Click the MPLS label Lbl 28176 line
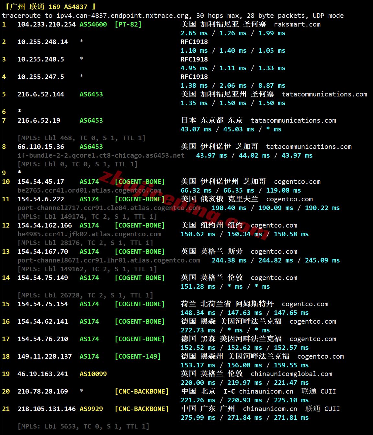Screen dimensions: 373x435 (x=85, y=243)
